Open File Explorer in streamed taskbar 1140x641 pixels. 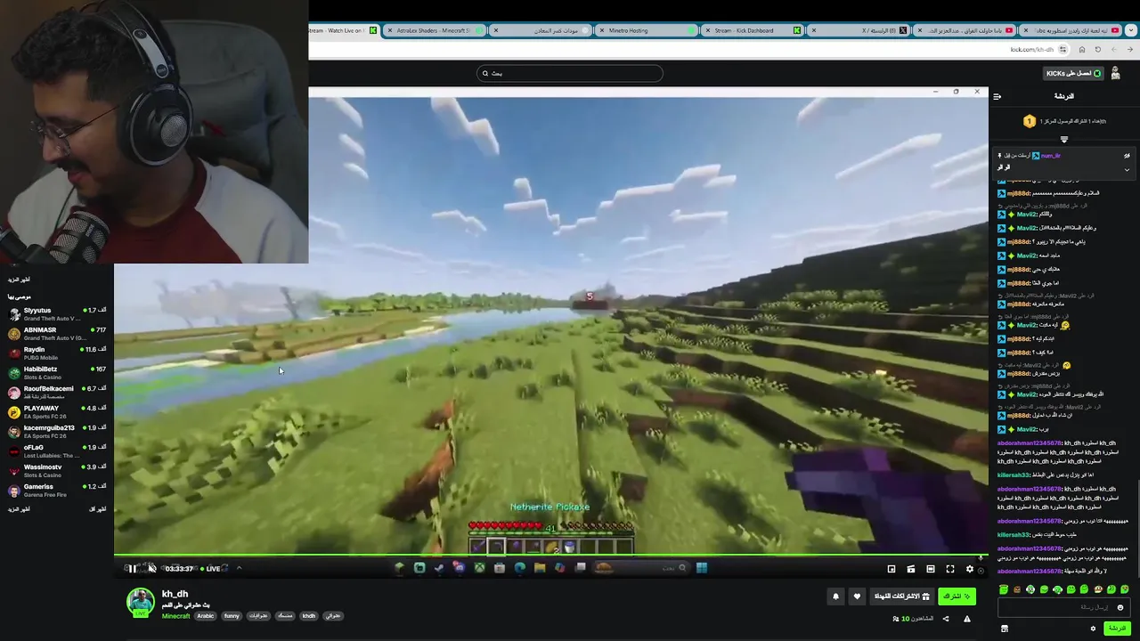[540, 568]
